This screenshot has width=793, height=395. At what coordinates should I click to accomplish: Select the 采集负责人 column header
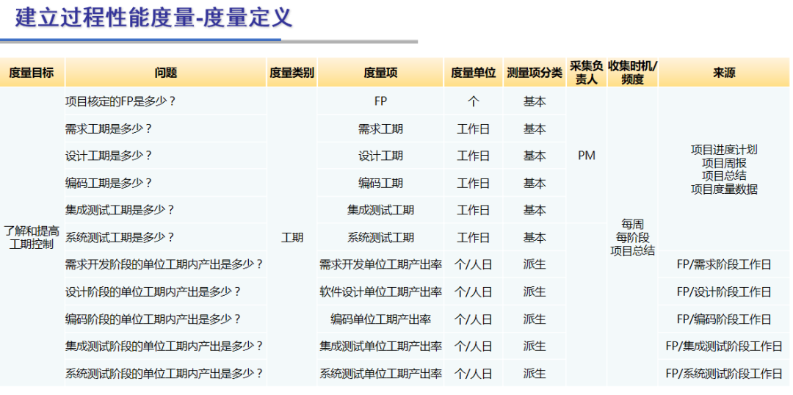coord(587,73)
